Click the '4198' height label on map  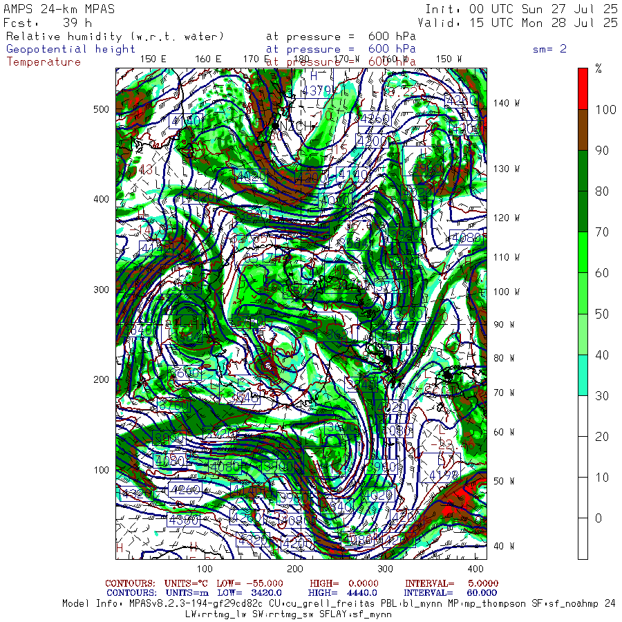click(444, 475)
